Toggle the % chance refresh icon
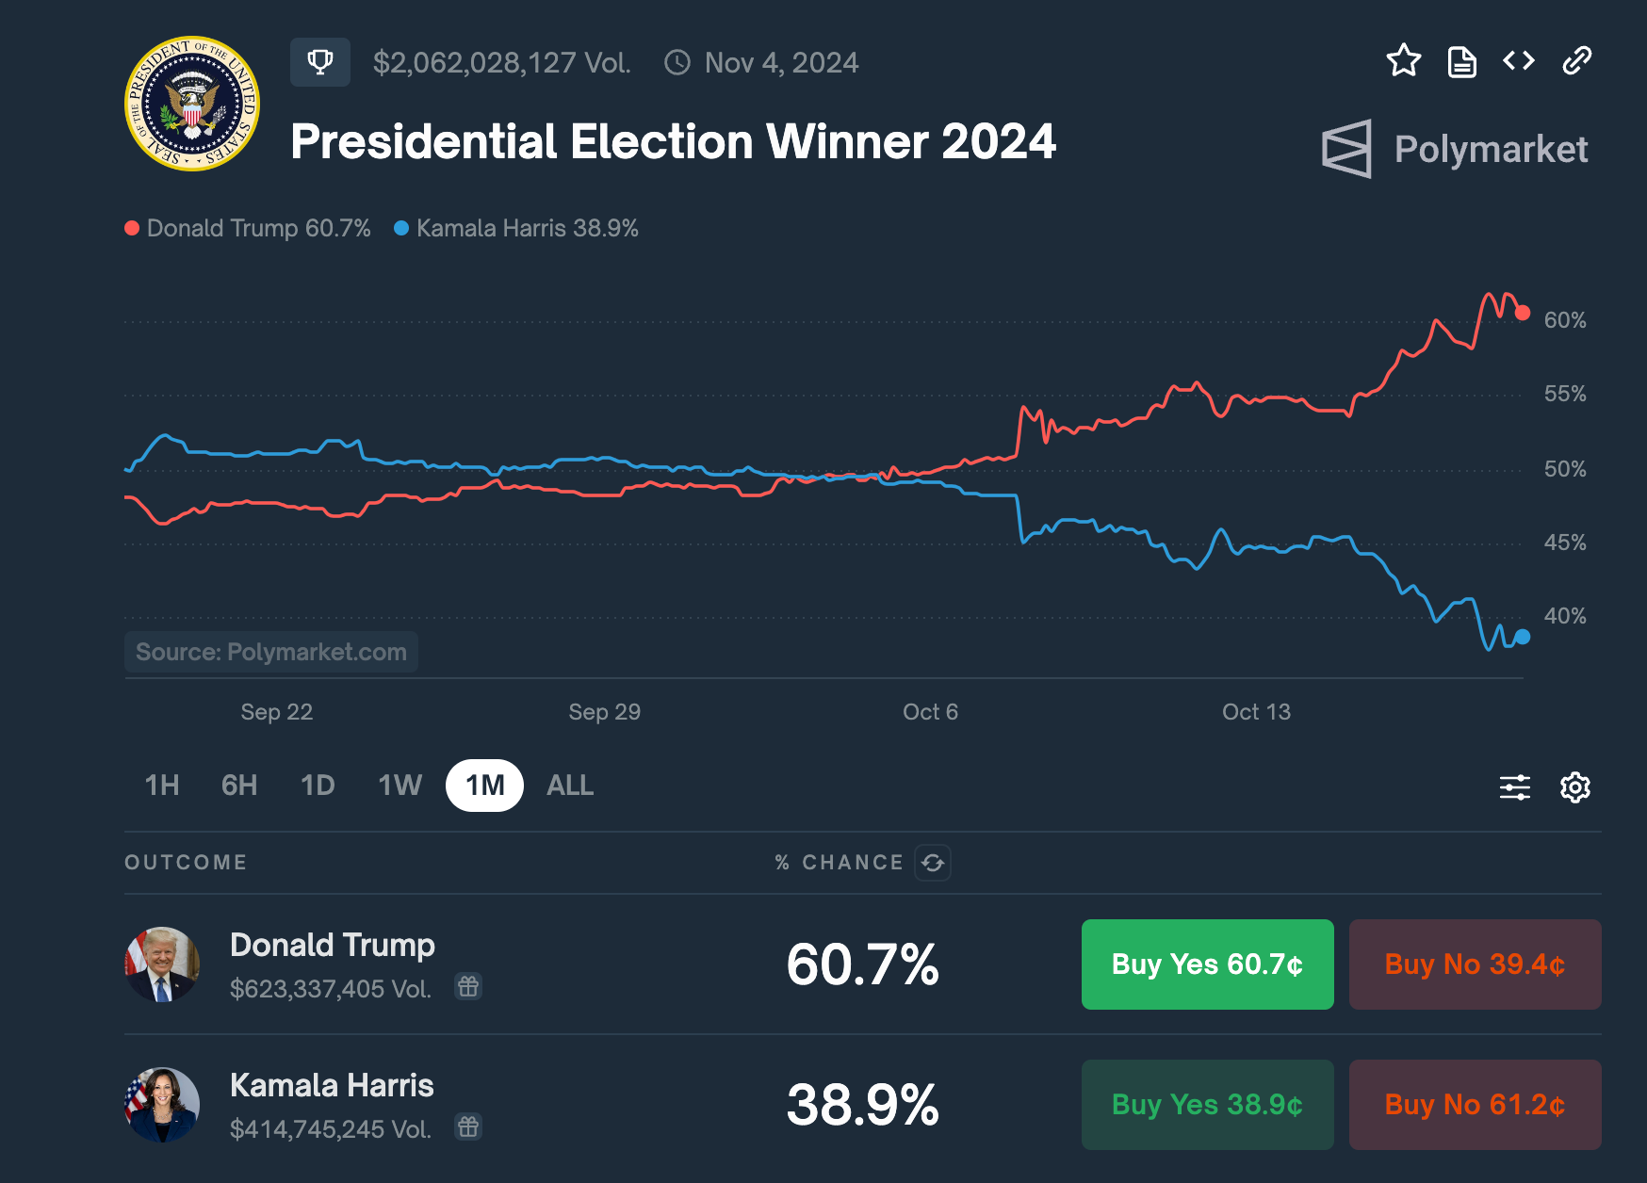The height and width of the screenshot is (1183, 1647). coord(933,863)
